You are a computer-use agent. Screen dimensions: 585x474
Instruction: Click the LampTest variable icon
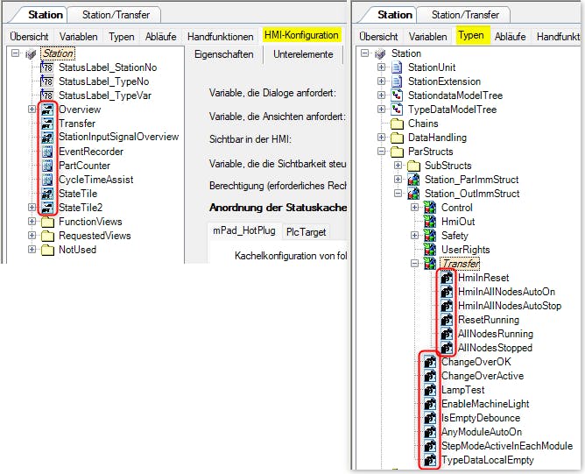(x=430, y=390)
